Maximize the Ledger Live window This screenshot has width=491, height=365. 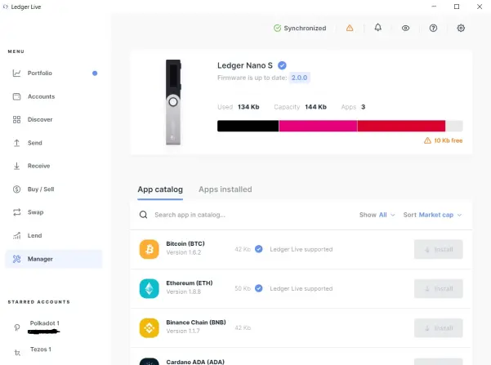(457, 7)
